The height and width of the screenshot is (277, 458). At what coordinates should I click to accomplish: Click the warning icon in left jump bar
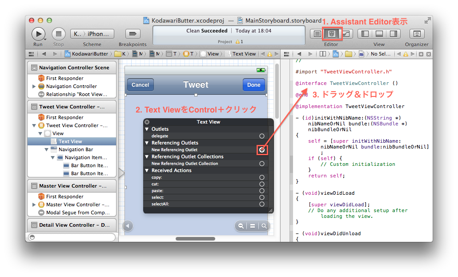coord(269,54)
